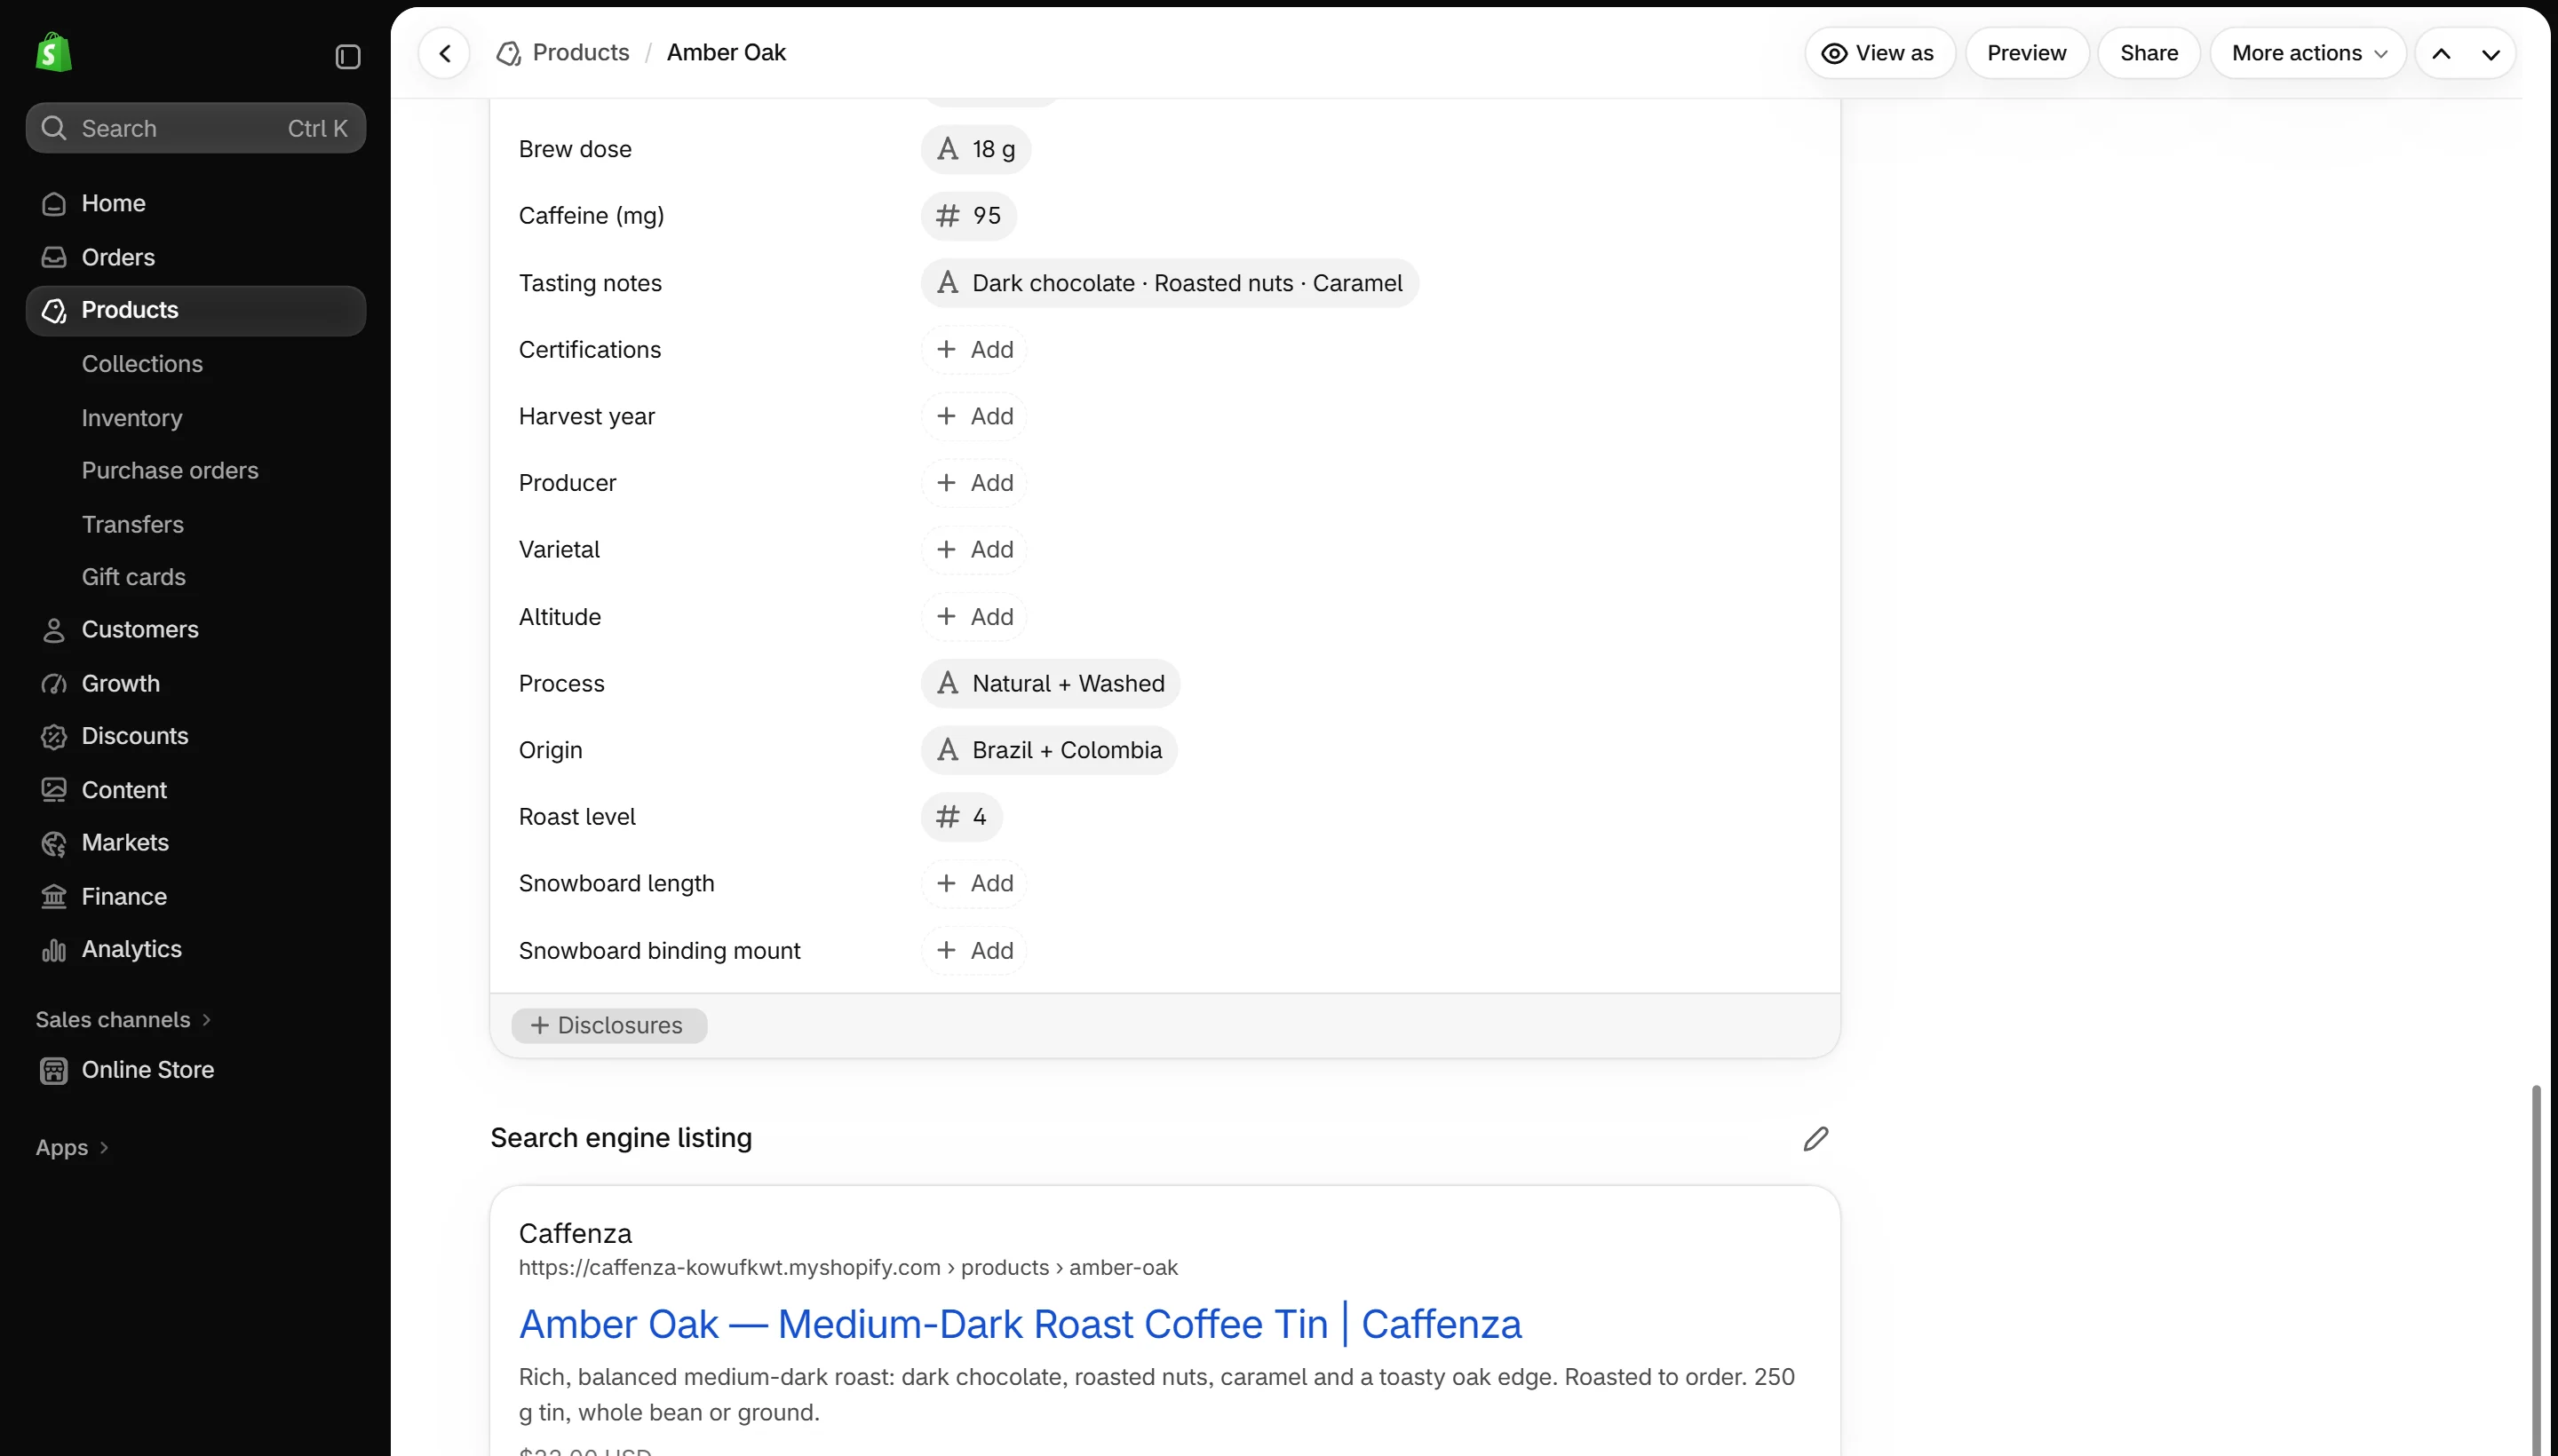Add an Altitude value

tap(974, 617)
